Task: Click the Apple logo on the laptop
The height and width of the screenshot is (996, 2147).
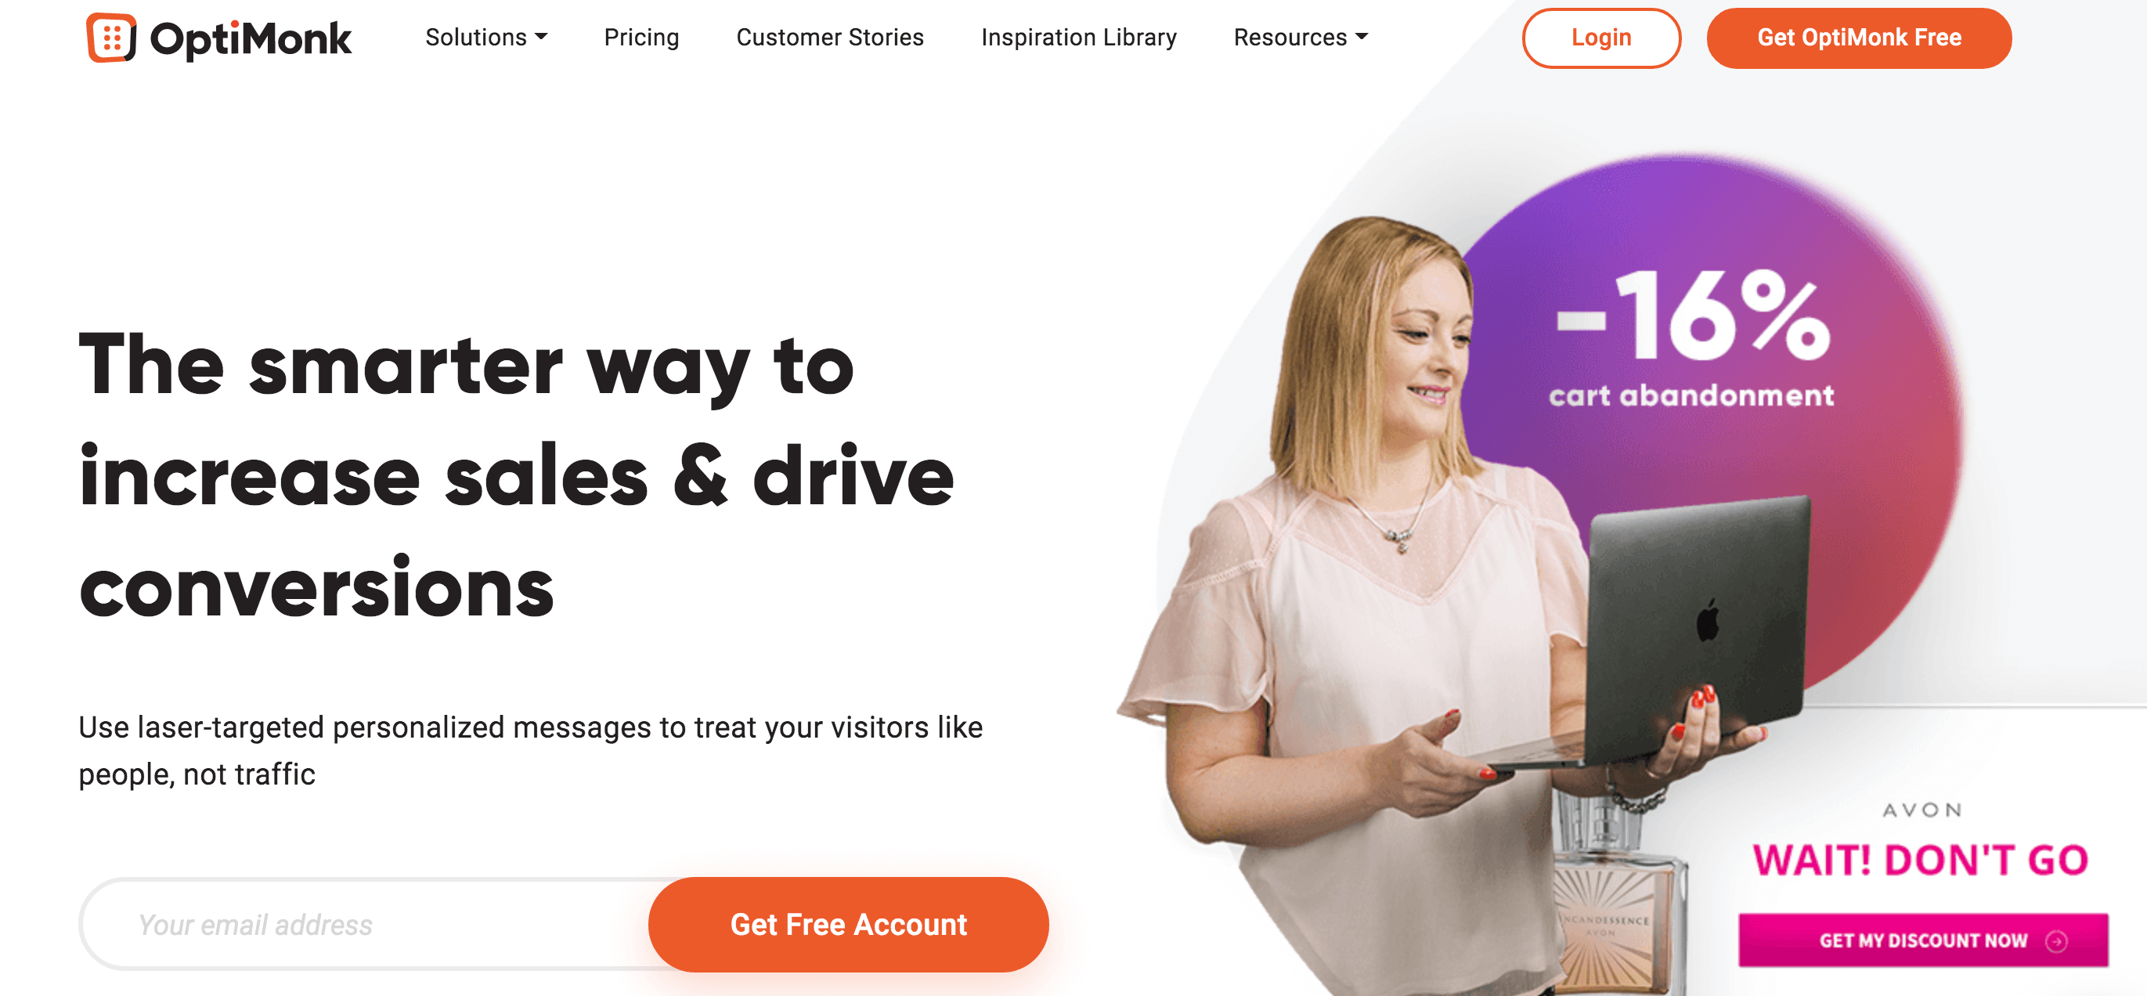Action: [x=1708, y=620]
